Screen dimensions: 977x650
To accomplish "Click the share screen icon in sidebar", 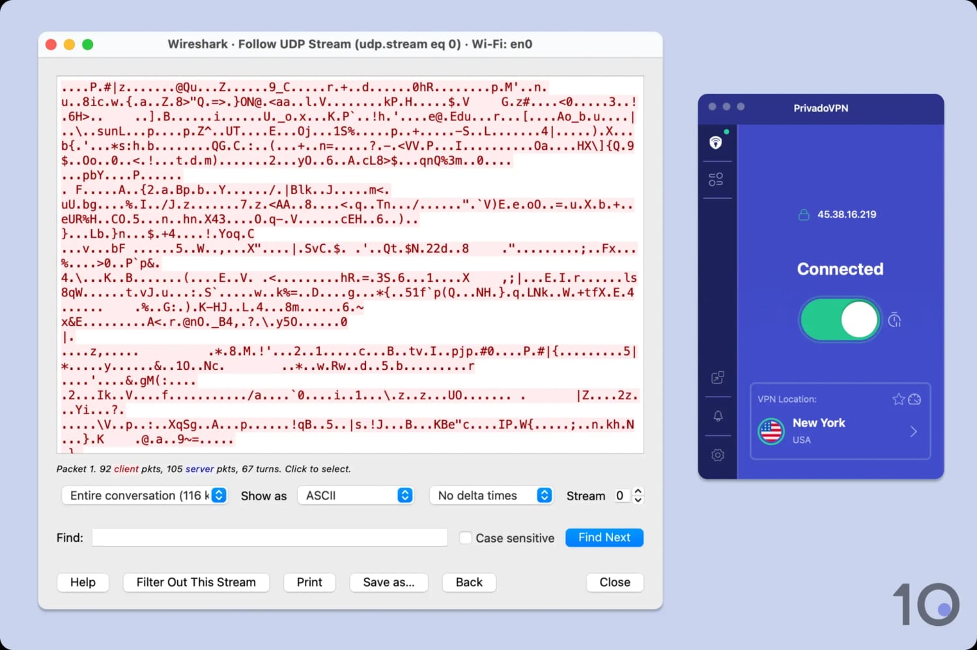I will coord(718,377).
